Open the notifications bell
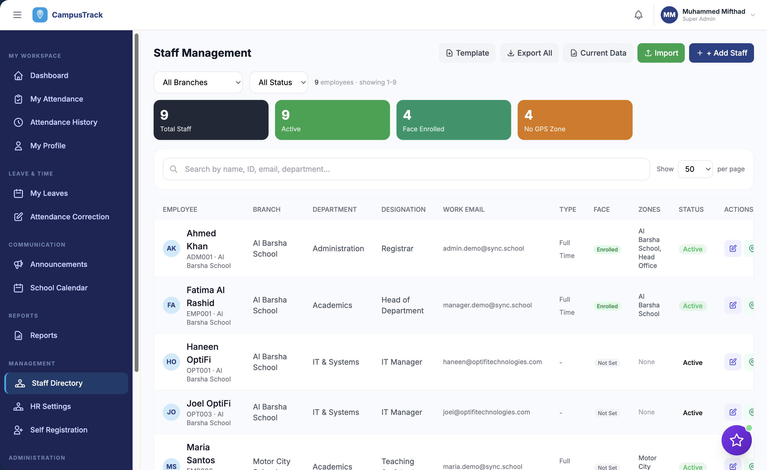This screenshot has width=767, height=470. tap(638, 15)
